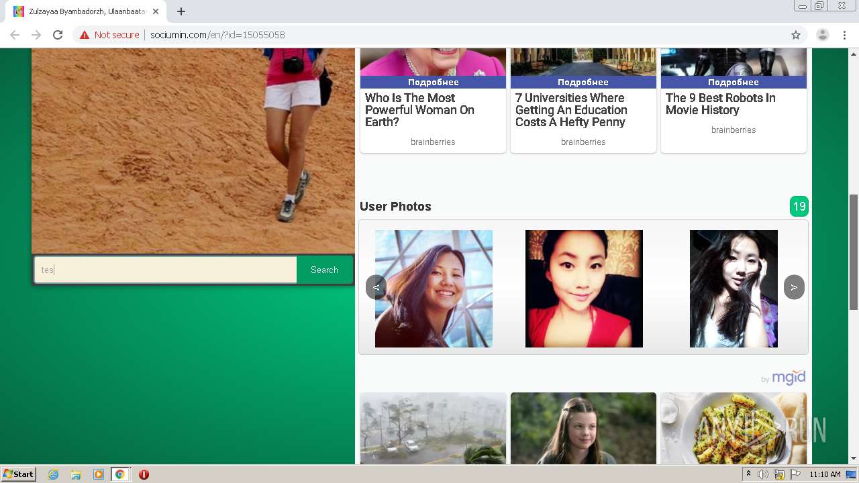This screenshot has height=483, width=859.
Task: Go back with the browser back arrow
Action: [15, 35]
